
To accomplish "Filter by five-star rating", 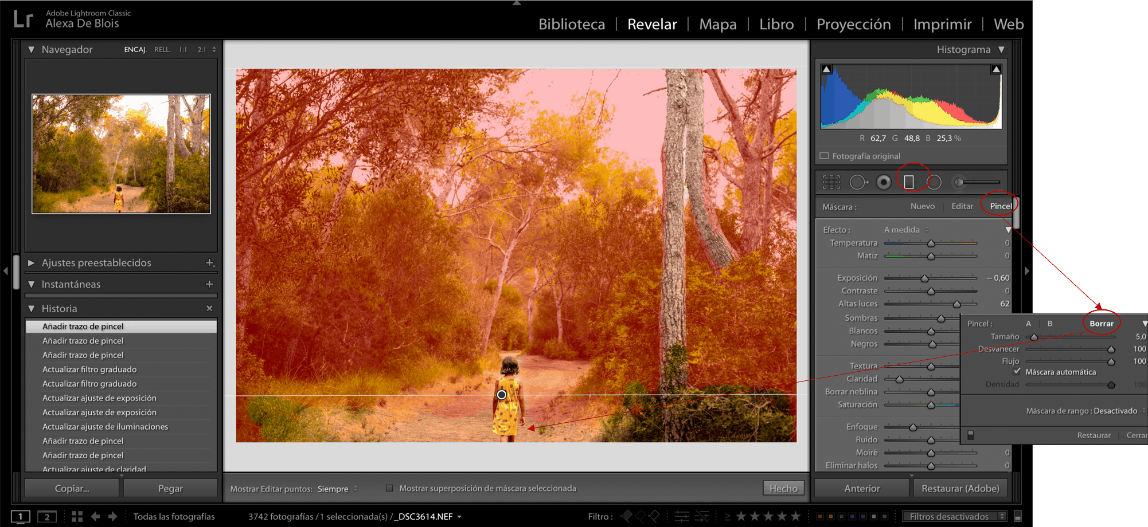I will [795, 517].
